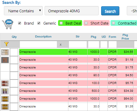Viewport: 137px width, 111px height.
Task: Sort by the Description column header
Action: pyautogui.click(x=43, y=37)
